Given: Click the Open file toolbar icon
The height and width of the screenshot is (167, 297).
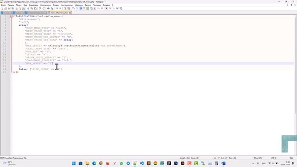Looking at the screenshot, I should 6,8.
